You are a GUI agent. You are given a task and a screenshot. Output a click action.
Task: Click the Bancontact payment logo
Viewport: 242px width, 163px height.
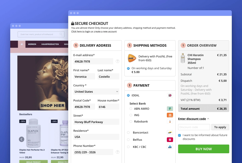click(x=170, y=133)
